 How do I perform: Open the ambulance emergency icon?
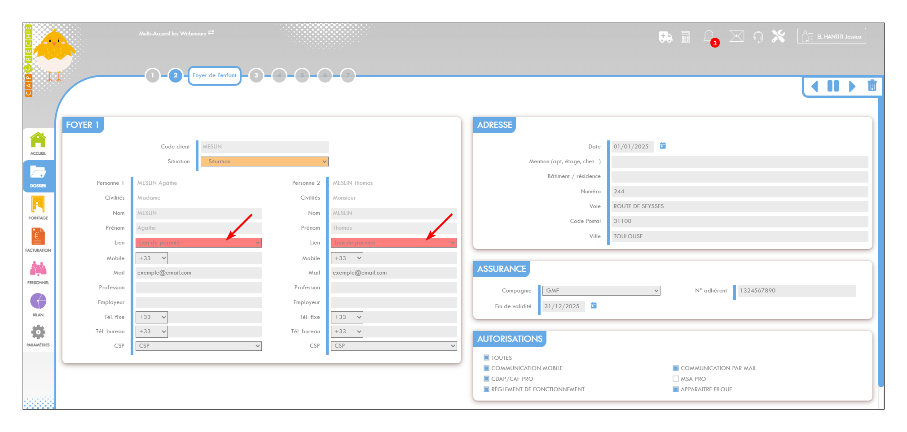(x=665, y=37)
